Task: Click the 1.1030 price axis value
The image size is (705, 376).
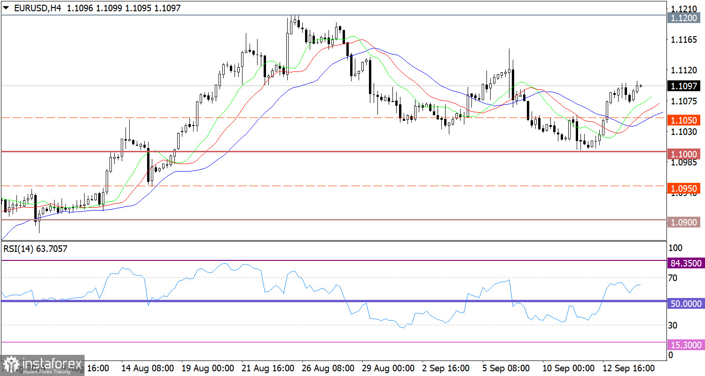Action: click(x=684, y=132)
